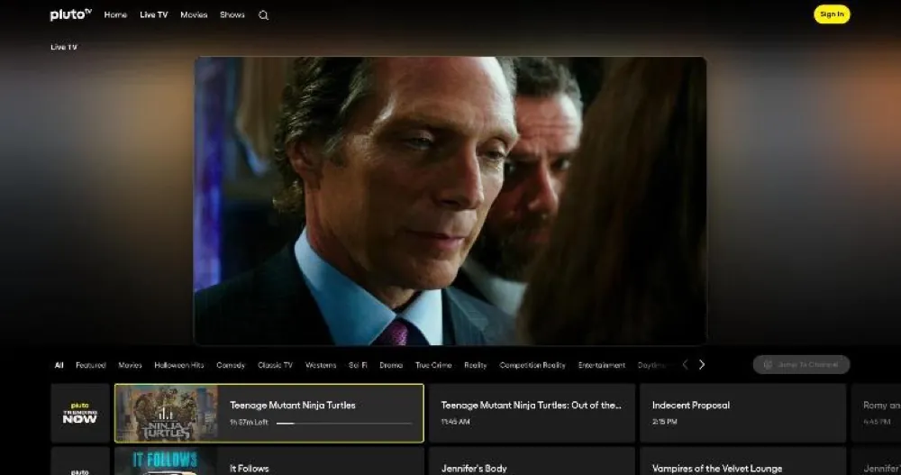Click the program progress bar for Ninja Turtles
The height and width of the screenshot is (475, 901).
(x=344, y=424)
